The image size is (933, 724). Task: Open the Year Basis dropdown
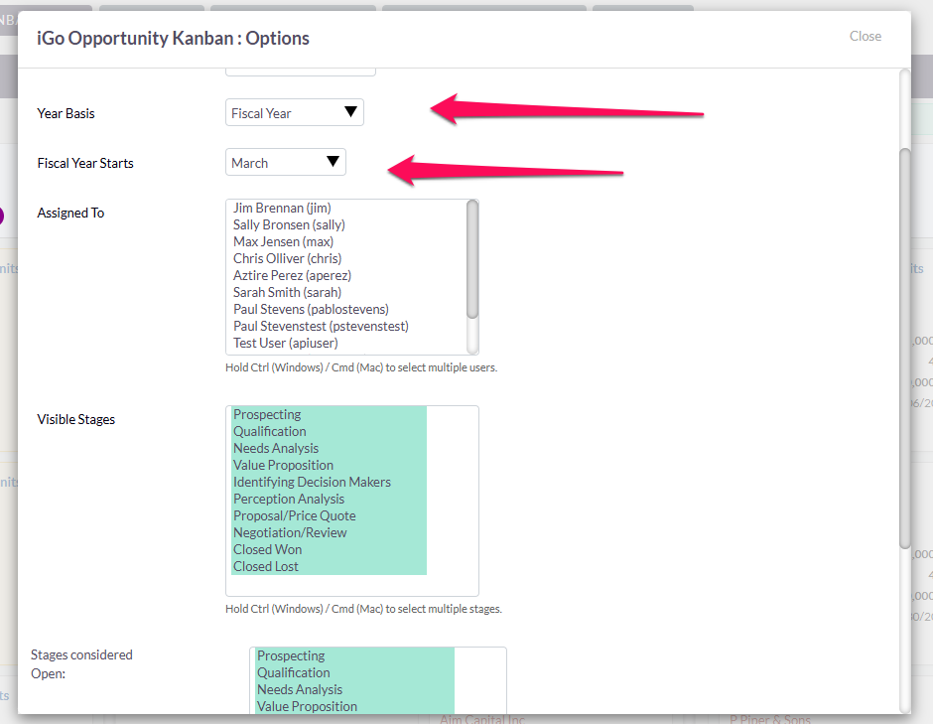tap(295, 112)
